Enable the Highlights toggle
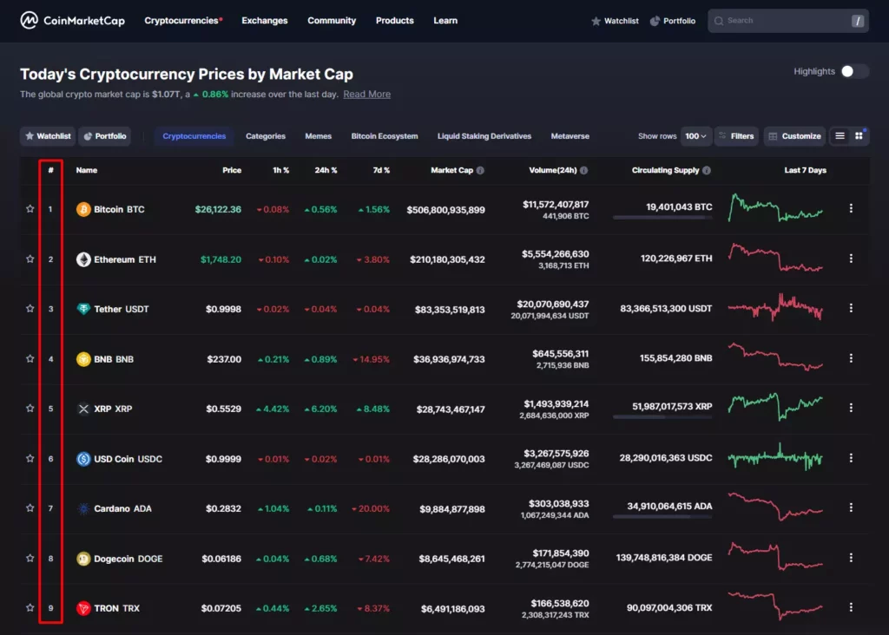 849,72
